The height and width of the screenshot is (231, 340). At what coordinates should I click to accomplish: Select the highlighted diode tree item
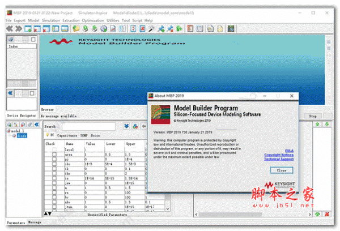22,136
